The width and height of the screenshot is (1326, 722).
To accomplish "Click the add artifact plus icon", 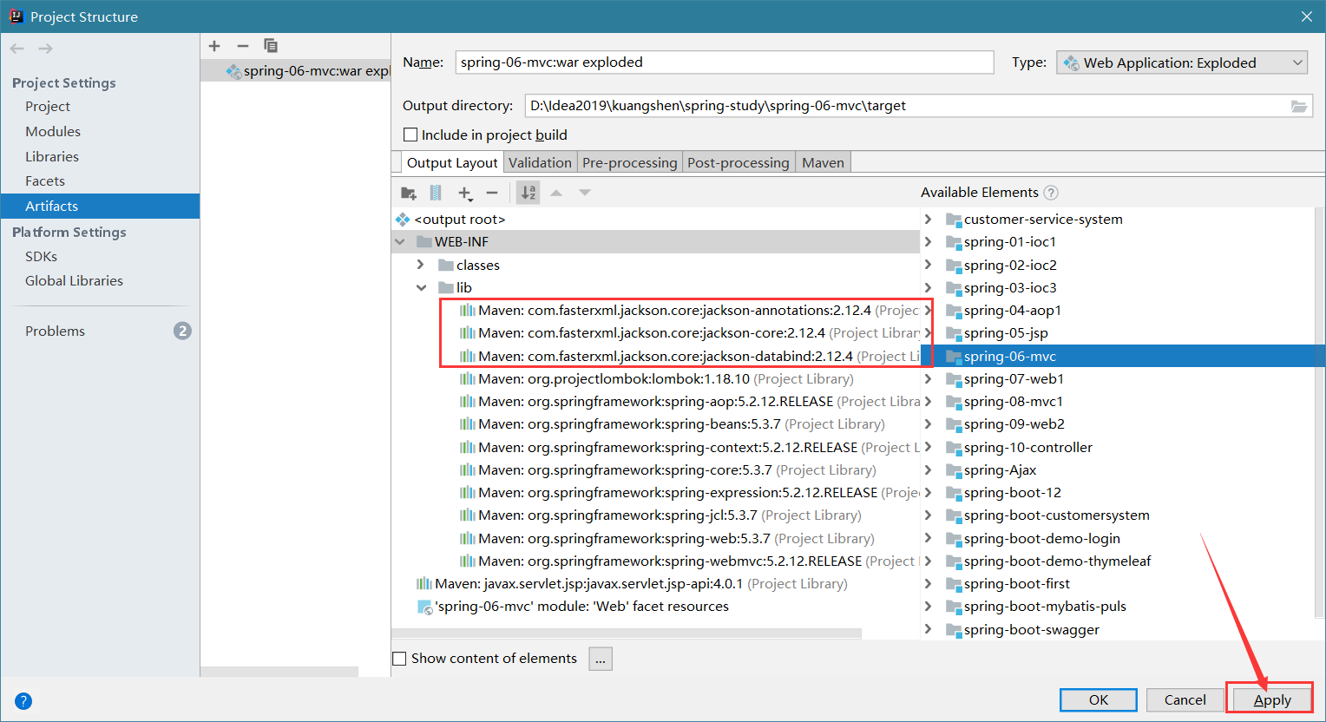I will pos(214,45).
